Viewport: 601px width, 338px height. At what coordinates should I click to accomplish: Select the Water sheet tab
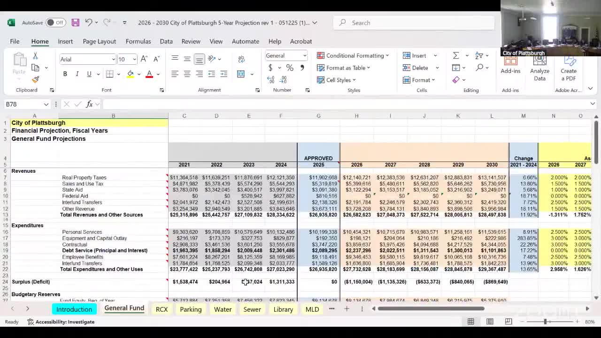[223, 309]
